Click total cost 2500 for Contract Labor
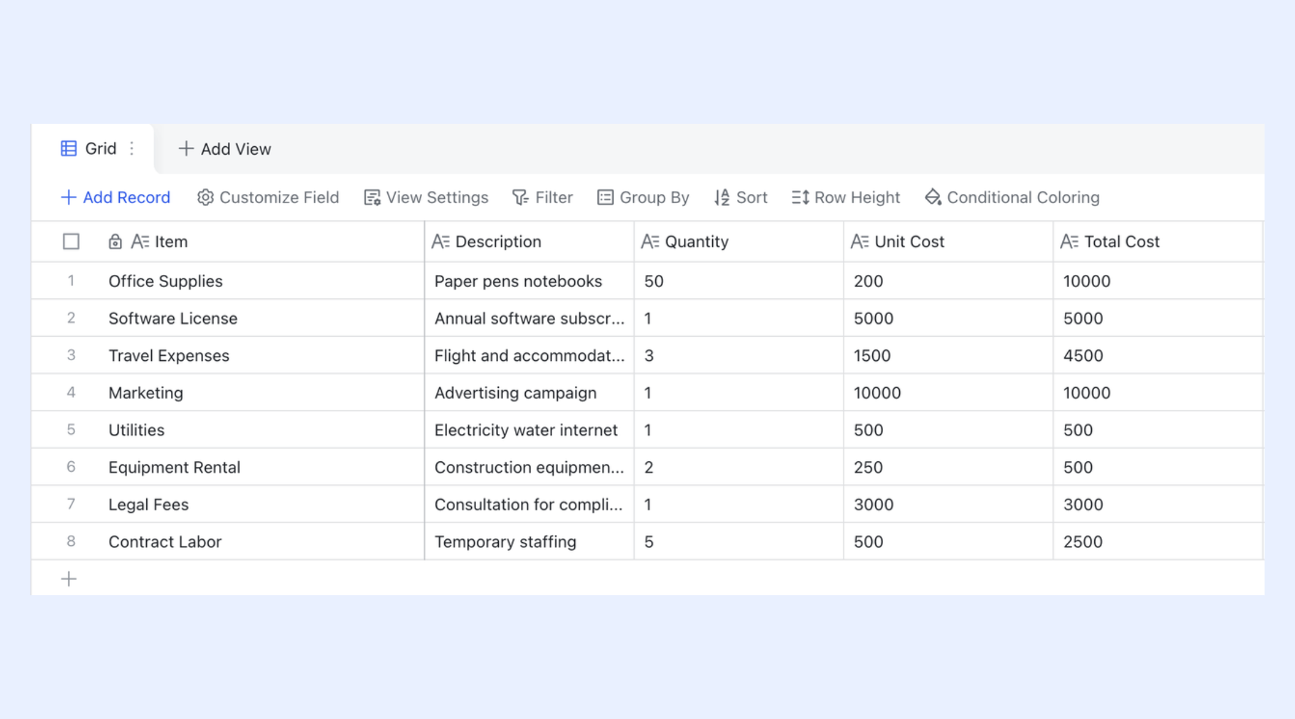 pyautogui.click(x=1158, y=542)
